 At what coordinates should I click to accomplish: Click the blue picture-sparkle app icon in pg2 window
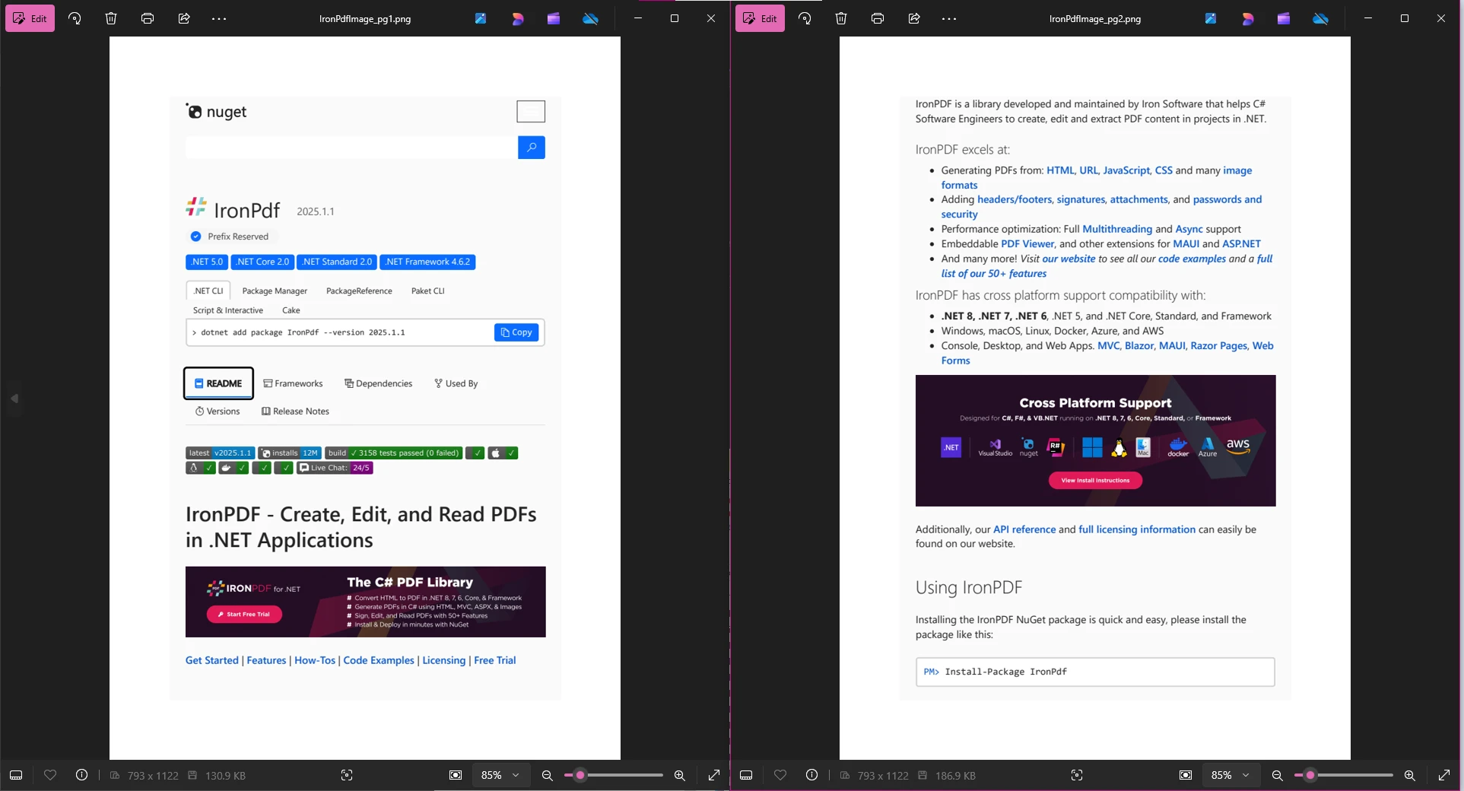1211,18
